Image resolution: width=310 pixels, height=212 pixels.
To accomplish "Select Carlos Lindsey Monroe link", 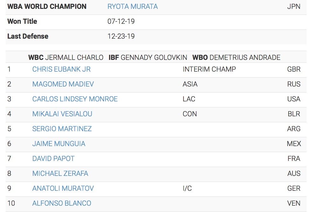I will (75, 99).
